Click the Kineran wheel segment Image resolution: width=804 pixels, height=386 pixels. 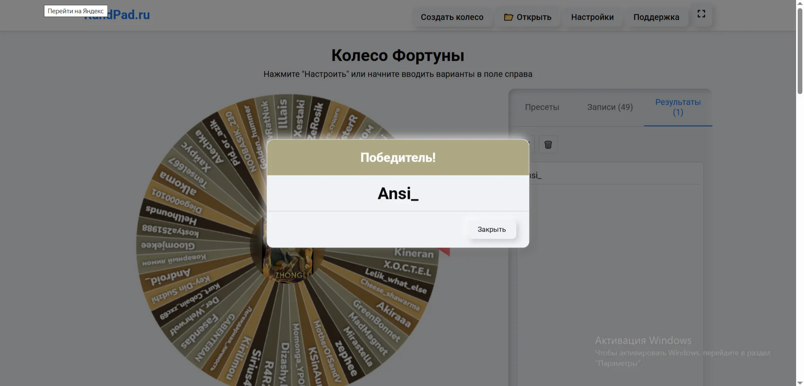414,253
